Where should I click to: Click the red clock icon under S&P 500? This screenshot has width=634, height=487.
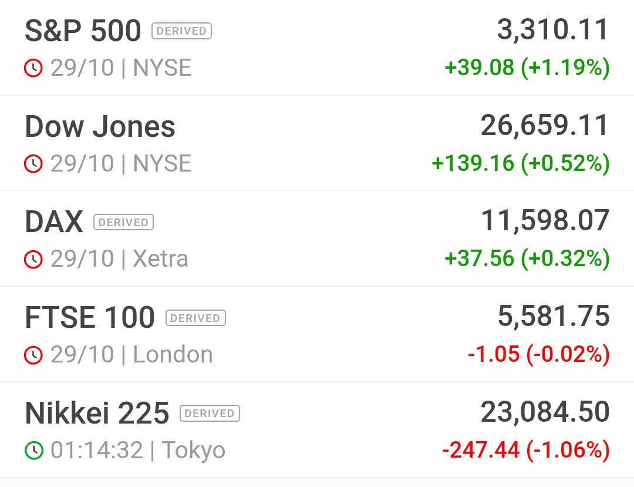pos(33,68)
